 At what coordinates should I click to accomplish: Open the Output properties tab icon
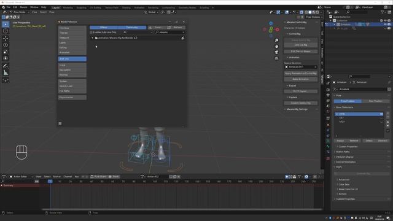328,95
